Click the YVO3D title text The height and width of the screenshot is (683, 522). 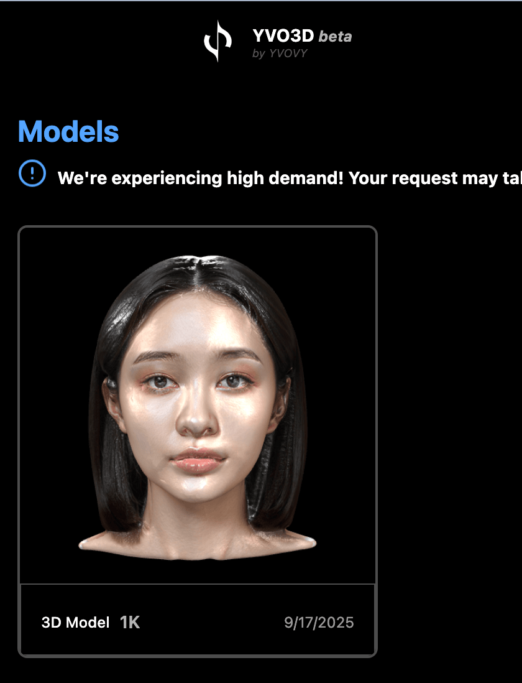(283, 35)
